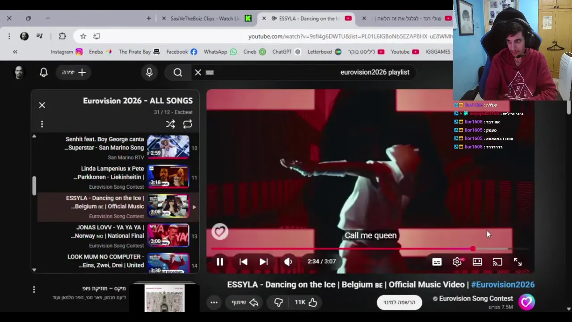Open The Pirate Bay bookmark
Screen dimensions: 572x322
point(139,52)
